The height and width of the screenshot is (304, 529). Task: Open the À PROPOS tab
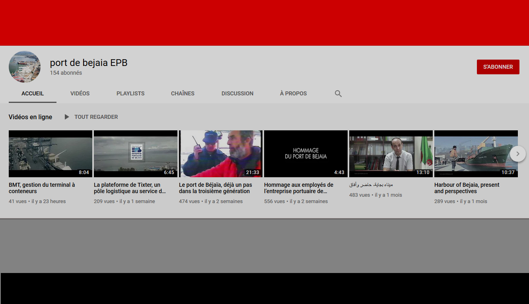click(x=294, y=93)
